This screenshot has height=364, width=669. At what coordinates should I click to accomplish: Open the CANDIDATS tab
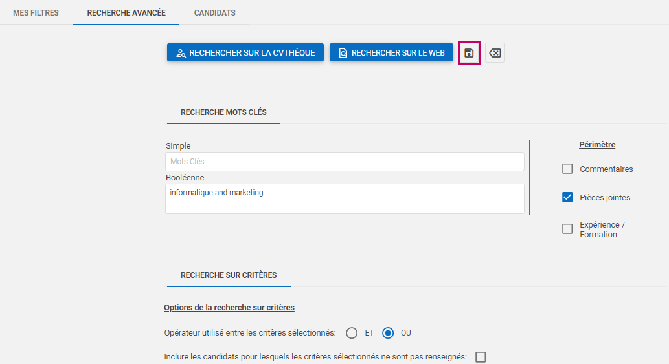coord(214,13)
